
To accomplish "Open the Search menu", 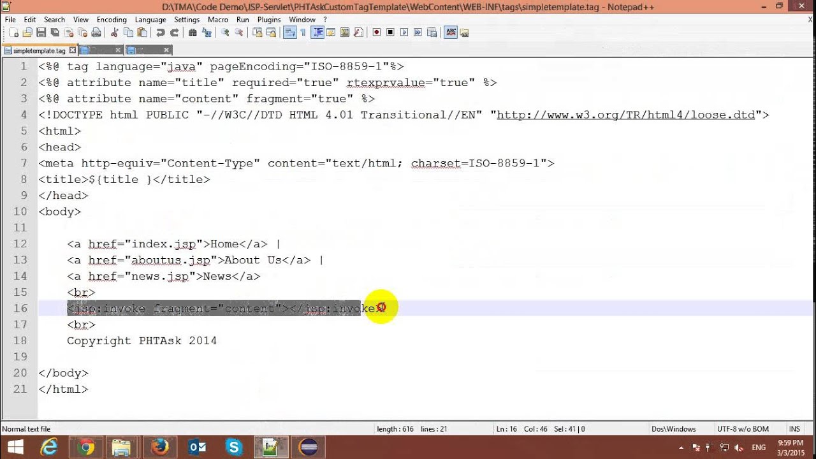I will click(x=54, y=20).
